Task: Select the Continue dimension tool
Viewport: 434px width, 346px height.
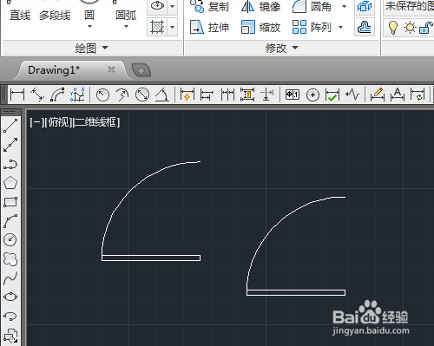Action: click(x=227, y=95)
